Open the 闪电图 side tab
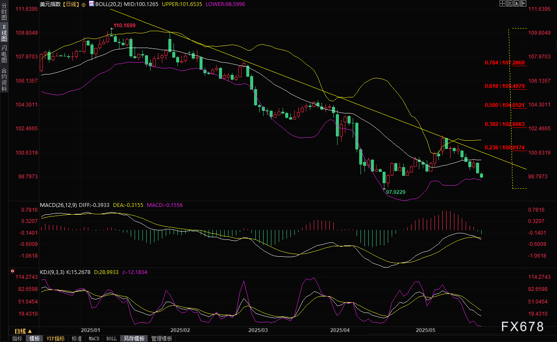This screenshot has width=557, height=342. click(x=4, y=54)
